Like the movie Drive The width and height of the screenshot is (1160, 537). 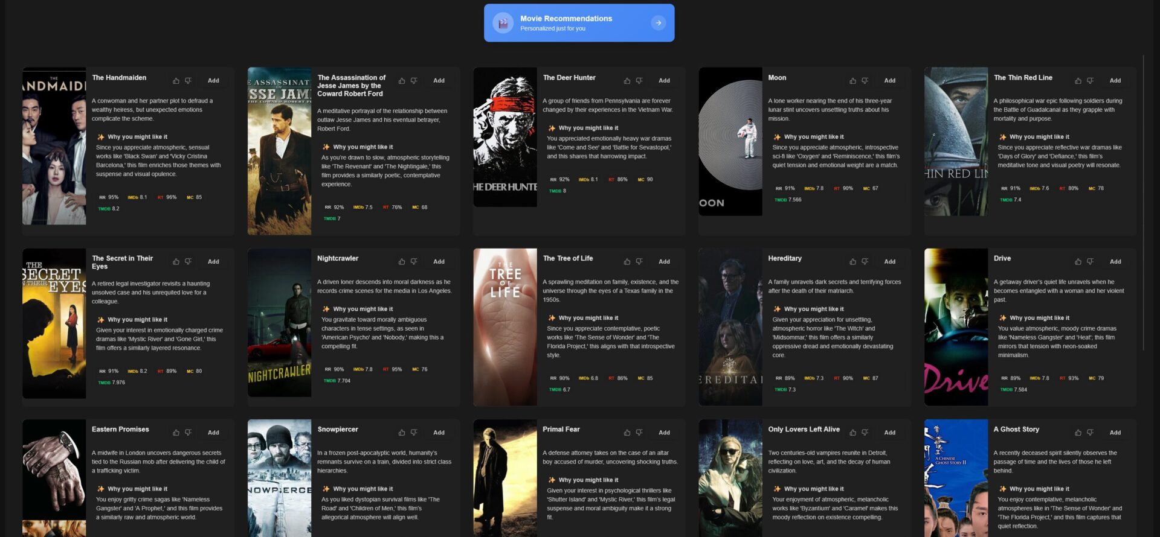(1078, 262)
